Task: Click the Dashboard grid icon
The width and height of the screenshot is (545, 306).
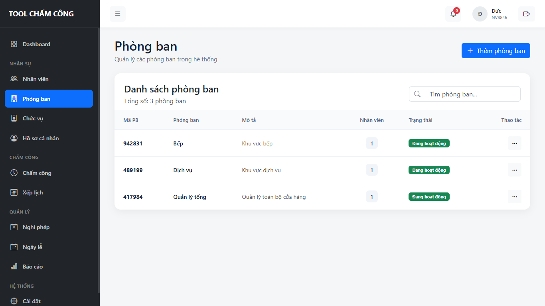Action: [x=14, y=44]
